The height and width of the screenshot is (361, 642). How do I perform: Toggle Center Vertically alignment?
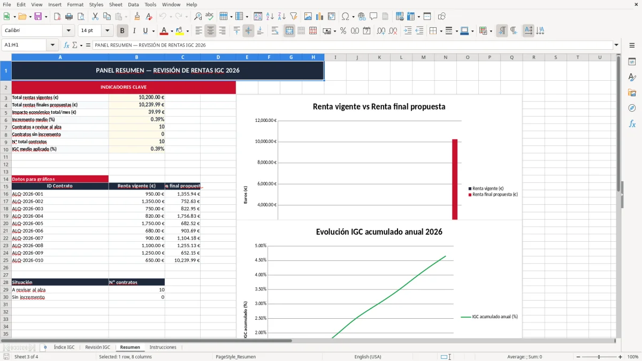[248, 31]
